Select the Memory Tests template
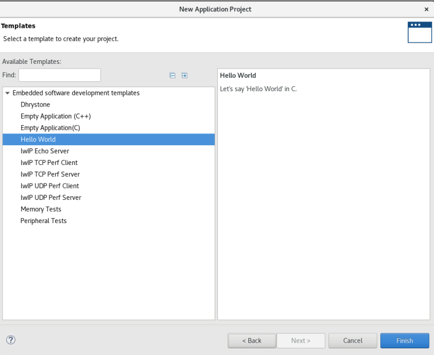This screenshot has height=355, width=434. pos(41,209)
